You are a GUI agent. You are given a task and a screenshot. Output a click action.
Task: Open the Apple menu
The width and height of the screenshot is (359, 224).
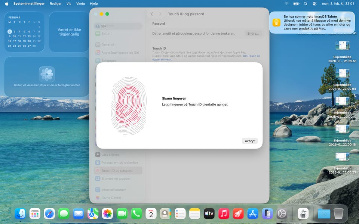click(x=6, y=3)
